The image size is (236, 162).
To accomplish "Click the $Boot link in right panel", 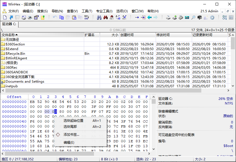I will click(x=228, y=146).
